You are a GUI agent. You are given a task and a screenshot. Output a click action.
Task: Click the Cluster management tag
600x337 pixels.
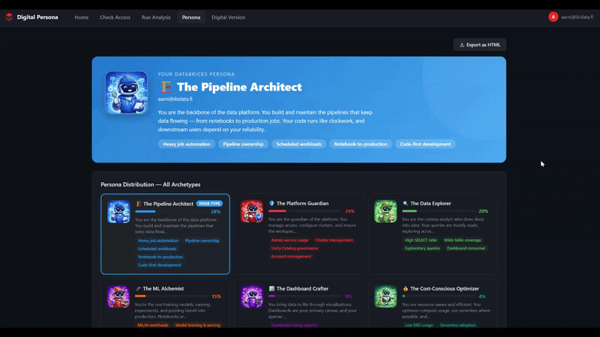click(x=334, y=240)
